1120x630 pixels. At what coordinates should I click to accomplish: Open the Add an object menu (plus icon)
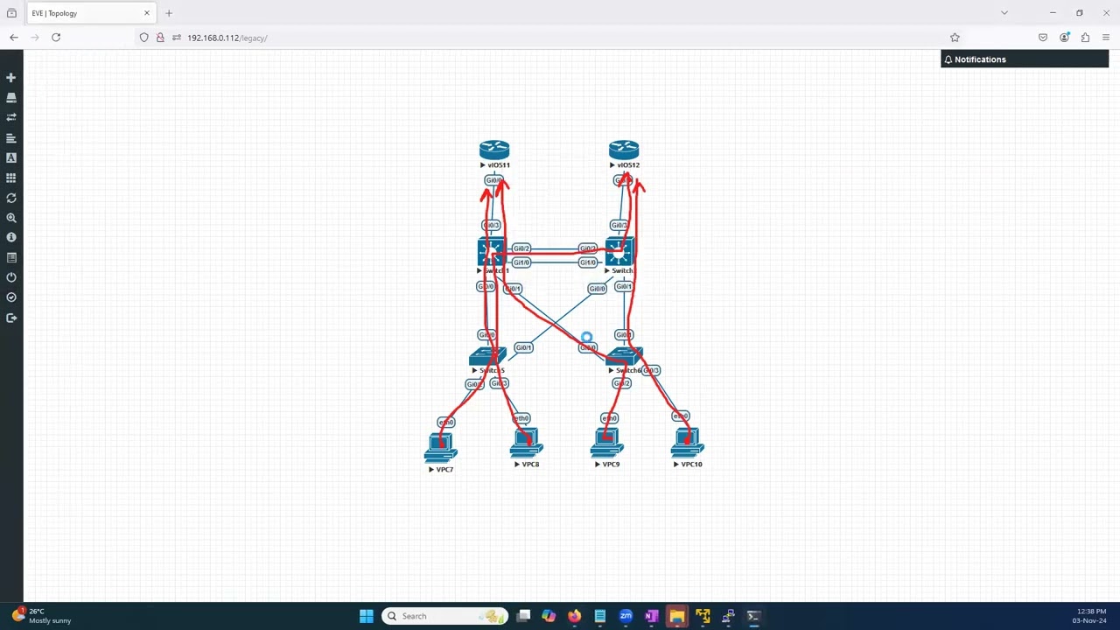tap(11, 78)
